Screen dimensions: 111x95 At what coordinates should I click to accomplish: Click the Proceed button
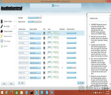pos(81,83)
